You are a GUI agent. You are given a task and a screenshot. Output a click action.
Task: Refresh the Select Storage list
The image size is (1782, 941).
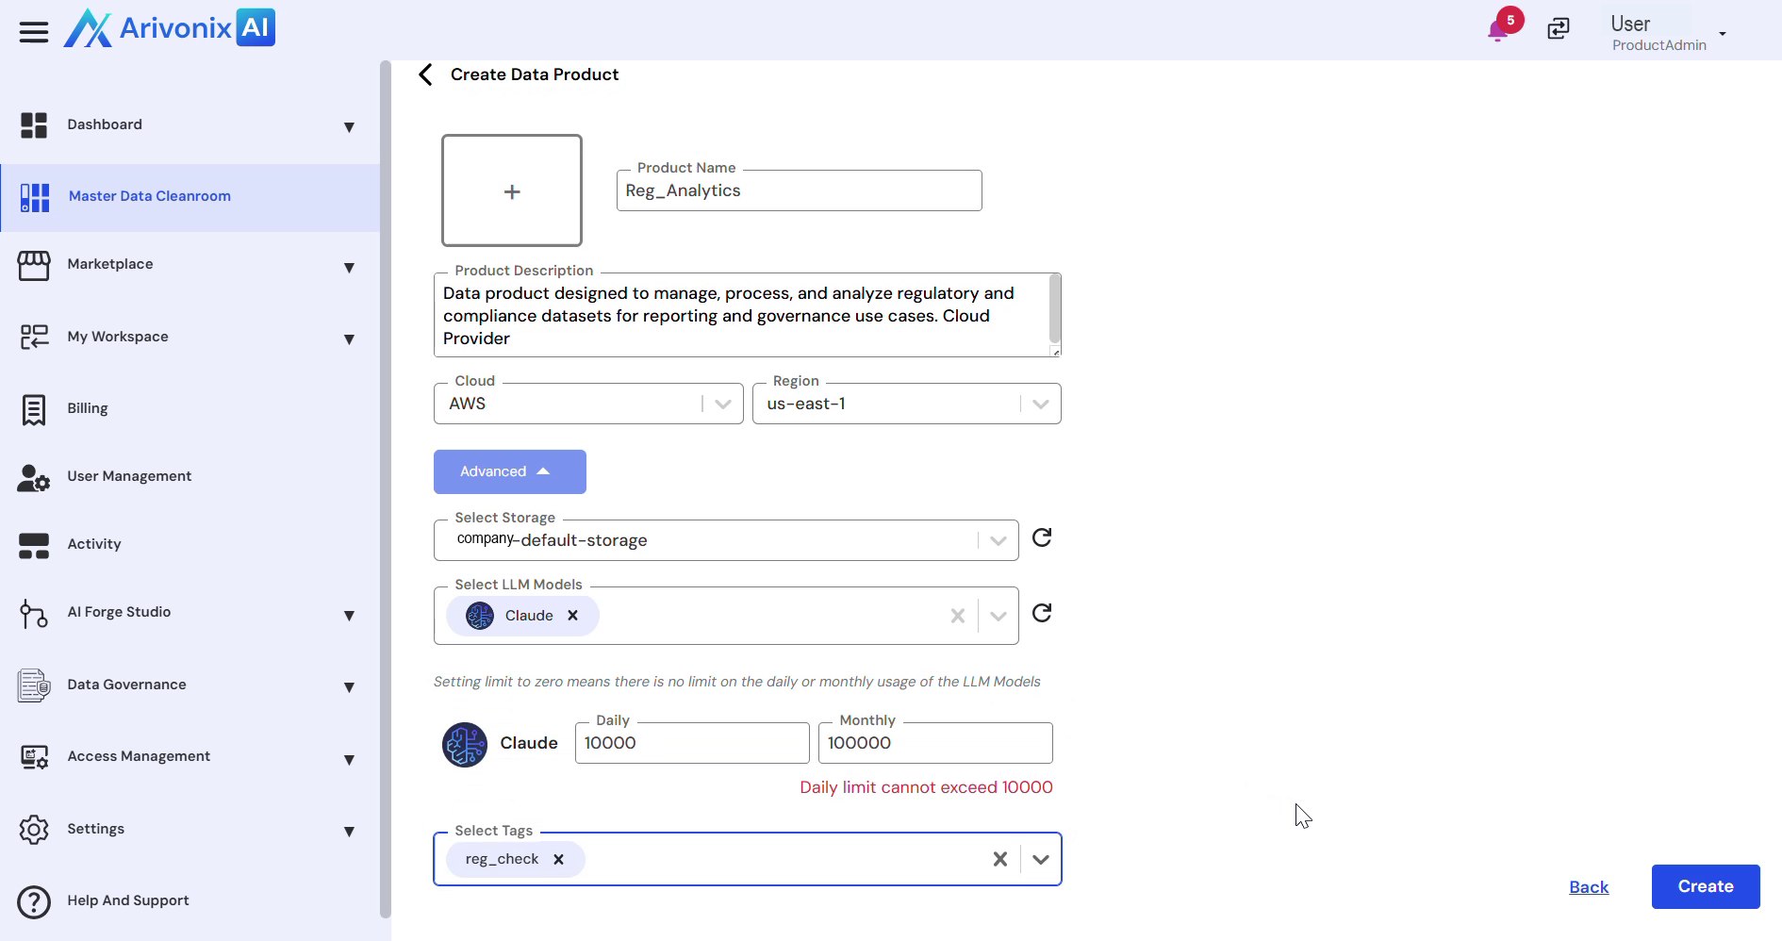coord(1041,537)
